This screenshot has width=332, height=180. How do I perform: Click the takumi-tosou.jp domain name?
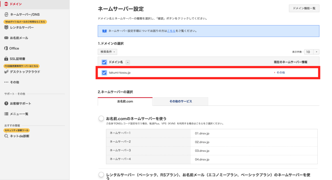(120, 73)
